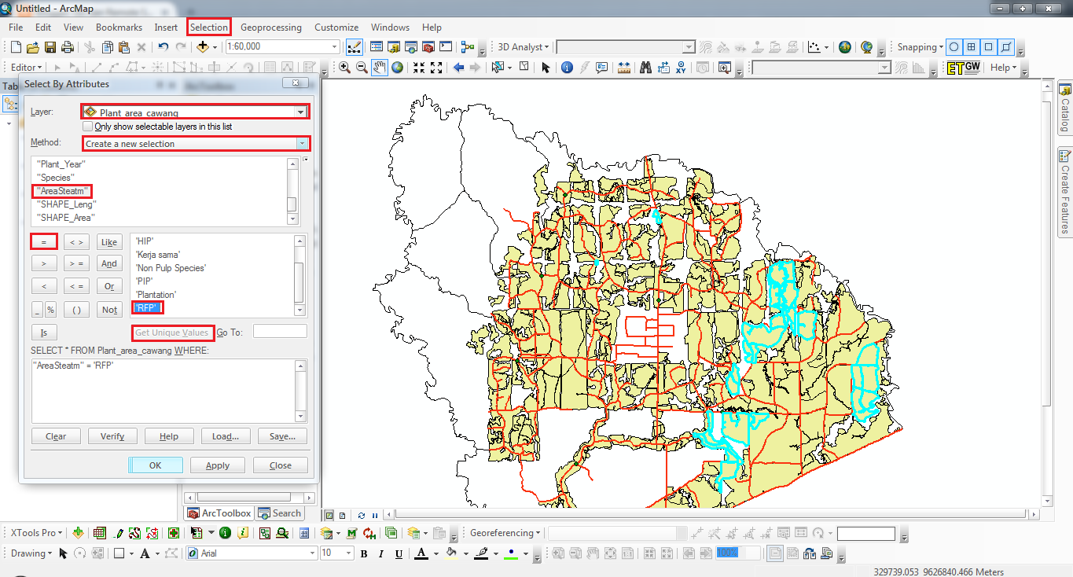Select the Measure ruler tool

[624, 68]
